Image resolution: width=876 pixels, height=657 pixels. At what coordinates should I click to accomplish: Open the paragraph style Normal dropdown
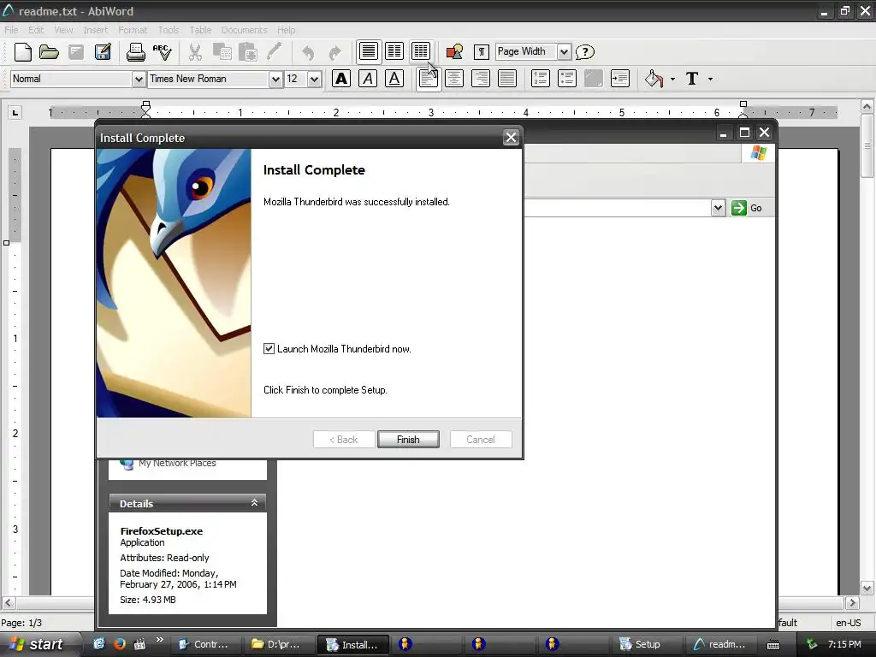[139, 80]
